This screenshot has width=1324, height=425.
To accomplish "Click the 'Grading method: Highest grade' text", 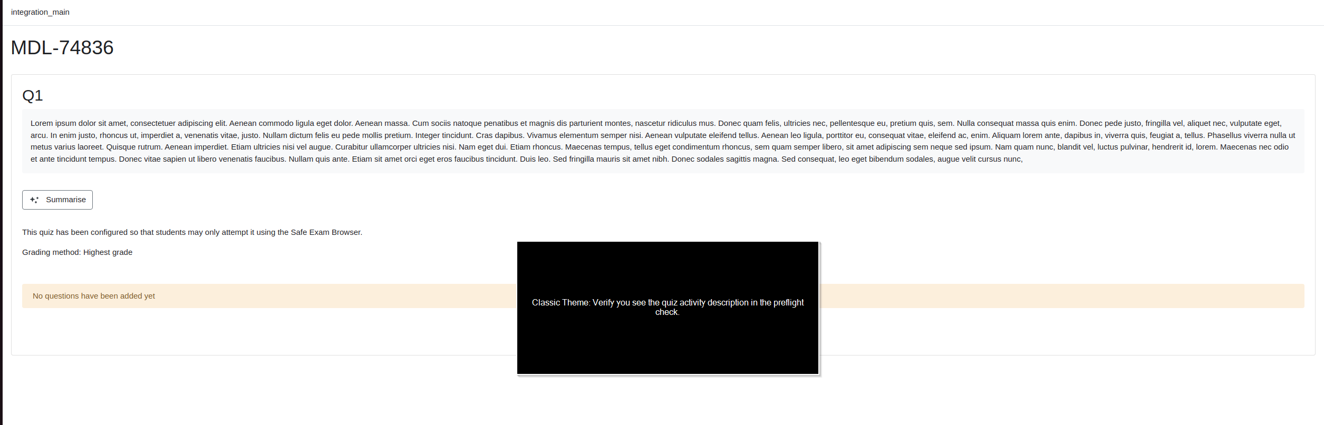I will 78,252.
